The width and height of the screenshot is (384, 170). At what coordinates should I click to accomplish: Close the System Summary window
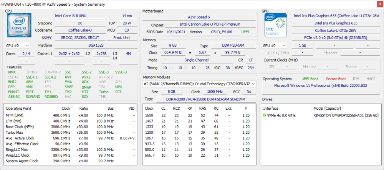379,4
